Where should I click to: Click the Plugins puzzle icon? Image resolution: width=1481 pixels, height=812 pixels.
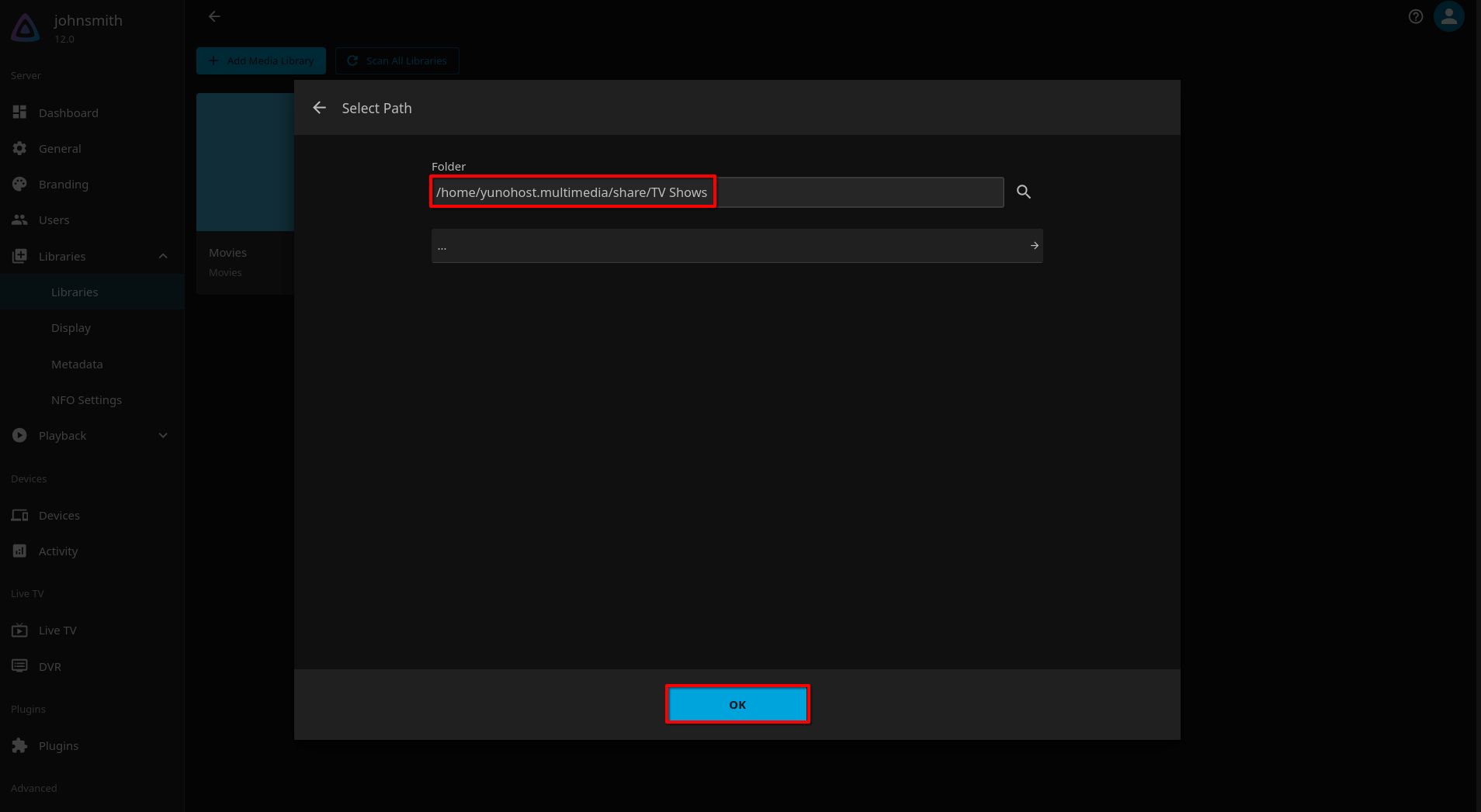[x=19, y=745]
